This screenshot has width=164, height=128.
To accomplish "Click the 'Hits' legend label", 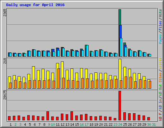I will 160,13.
